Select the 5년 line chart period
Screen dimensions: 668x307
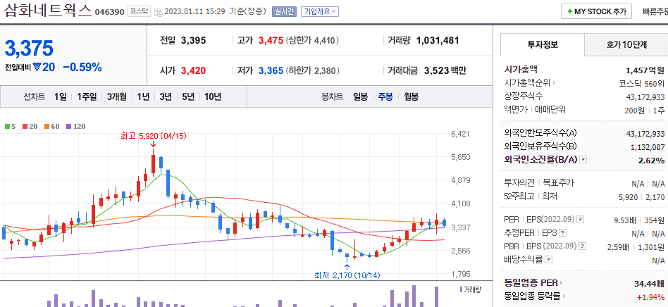click(x=188, y=96)
